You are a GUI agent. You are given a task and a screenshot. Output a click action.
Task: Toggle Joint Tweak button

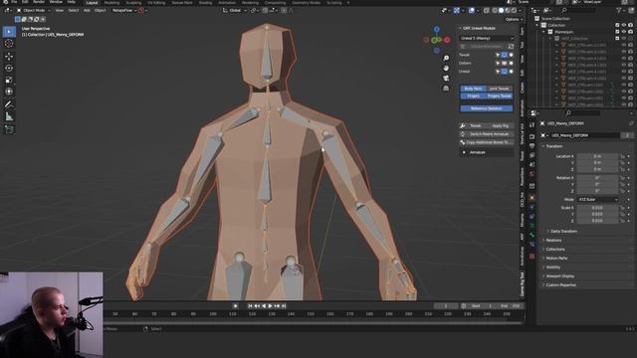coord(500,89)
